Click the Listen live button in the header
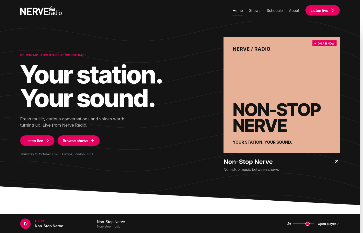The height and width of the screenshot is (233, 363). [322, 10]
